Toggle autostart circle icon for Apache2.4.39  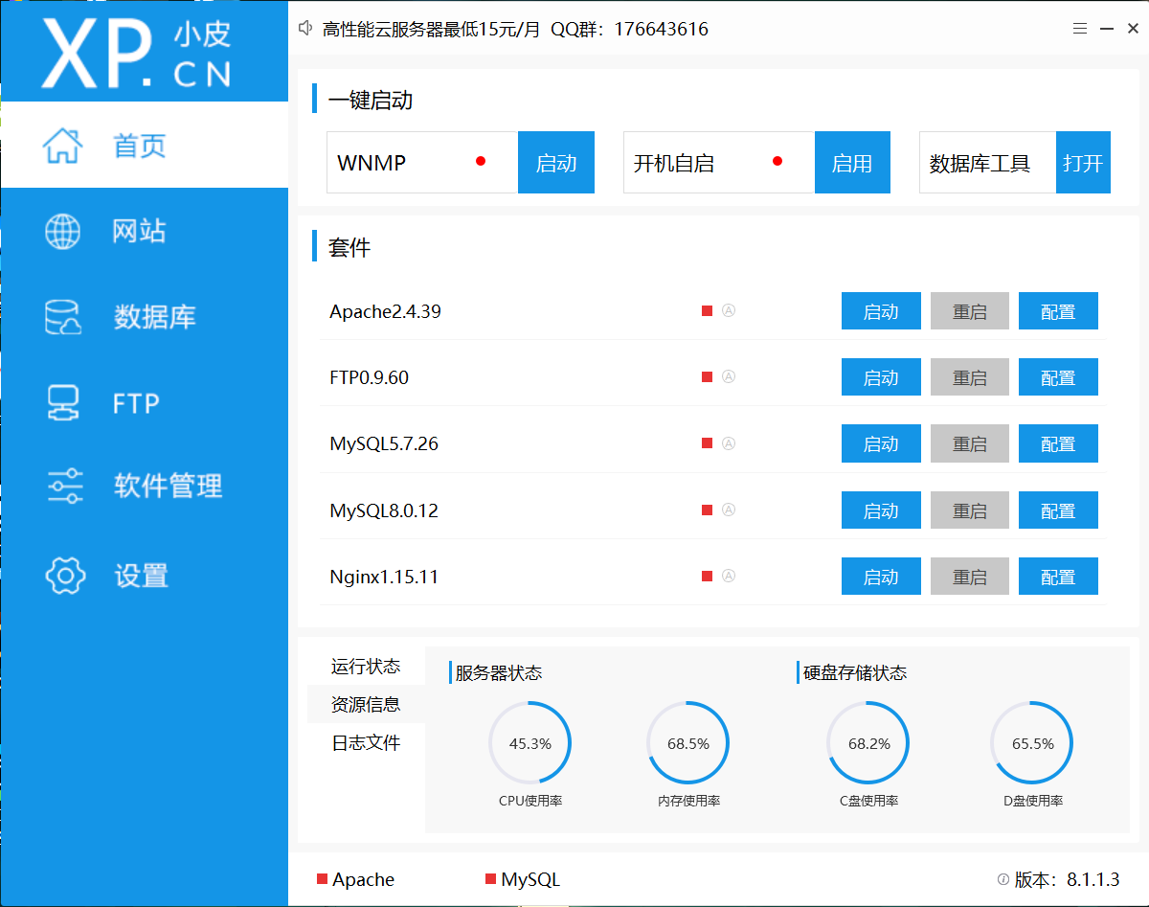pos(729,310)
